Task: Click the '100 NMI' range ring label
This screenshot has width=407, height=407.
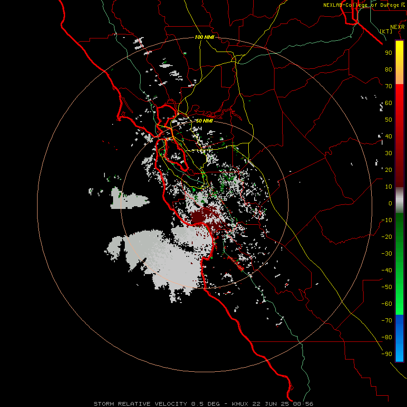Action: (x=204, y=38)
